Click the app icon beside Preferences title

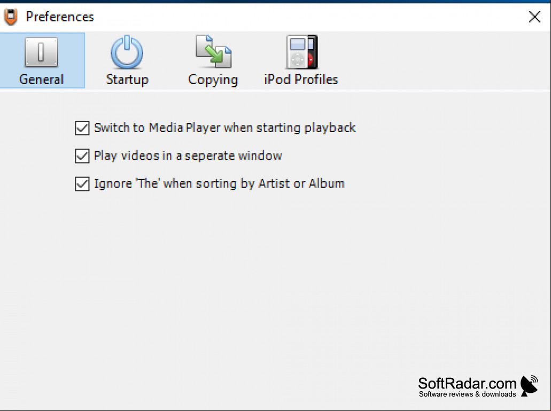click(x=11, y=17)
